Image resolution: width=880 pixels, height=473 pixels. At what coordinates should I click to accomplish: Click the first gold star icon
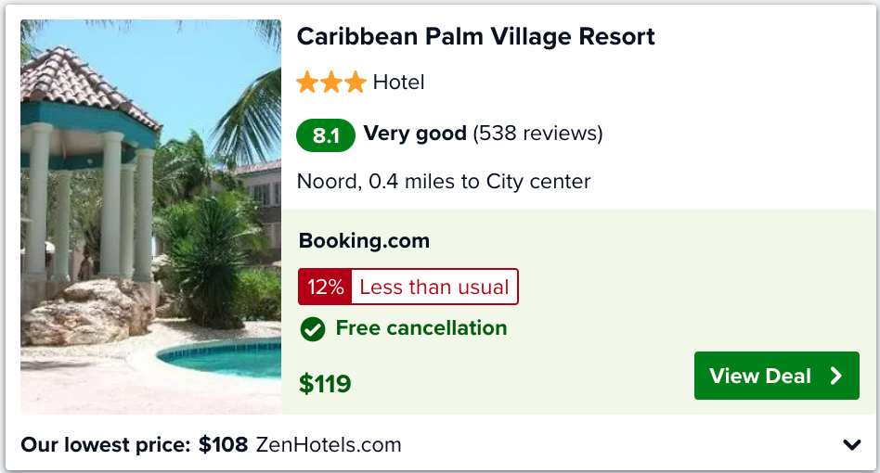[307, 83]
